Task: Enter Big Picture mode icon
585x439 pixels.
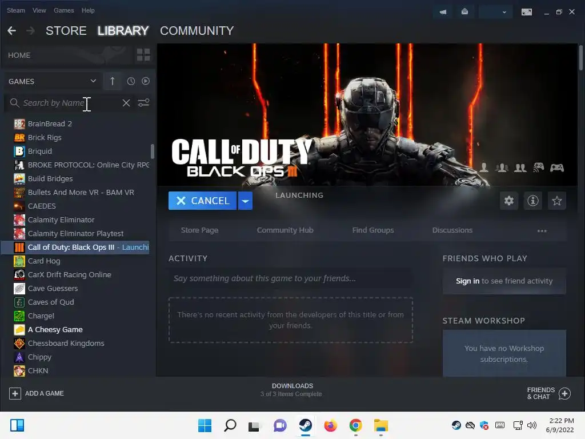Action: coord(527,12)
